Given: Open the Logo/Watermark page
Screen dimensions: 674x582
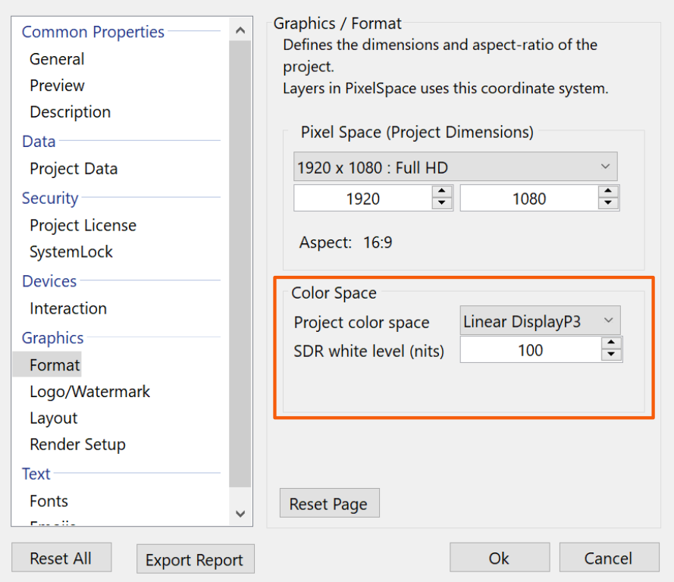Looking at the screenshot, I should [x=89, y=392].
